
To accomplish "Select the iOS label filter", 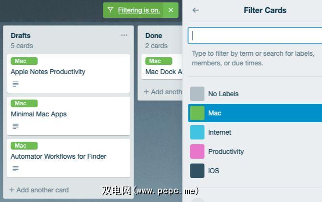I will point(213,171).
